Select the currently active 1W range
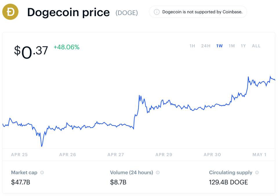Image resolution: width=278 pixels, height=196 pixels. pos(219,46)
